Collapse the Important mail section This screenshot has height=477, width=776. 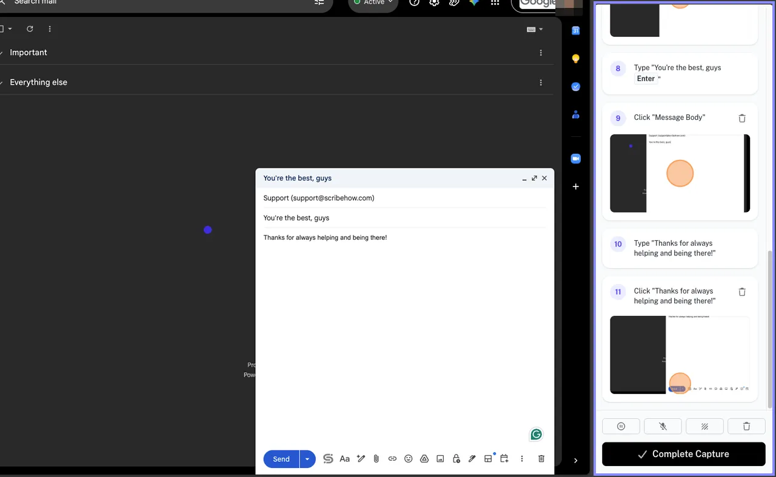(2, 53)
